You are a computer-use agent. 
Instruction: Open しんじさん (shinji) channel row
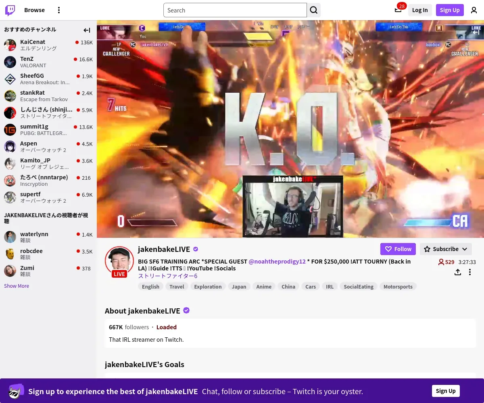(48, 112)
